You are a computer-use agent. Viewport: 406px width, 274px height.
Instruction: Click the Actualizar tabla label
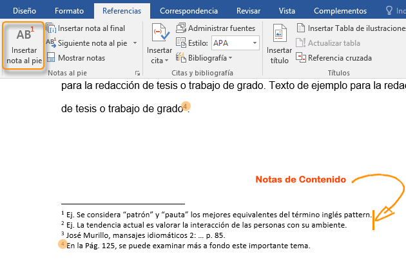[x=334, y=43]
